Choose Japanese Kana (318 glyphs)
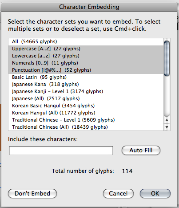Viewport: 179px width, 208px height. tap(86, 84)
